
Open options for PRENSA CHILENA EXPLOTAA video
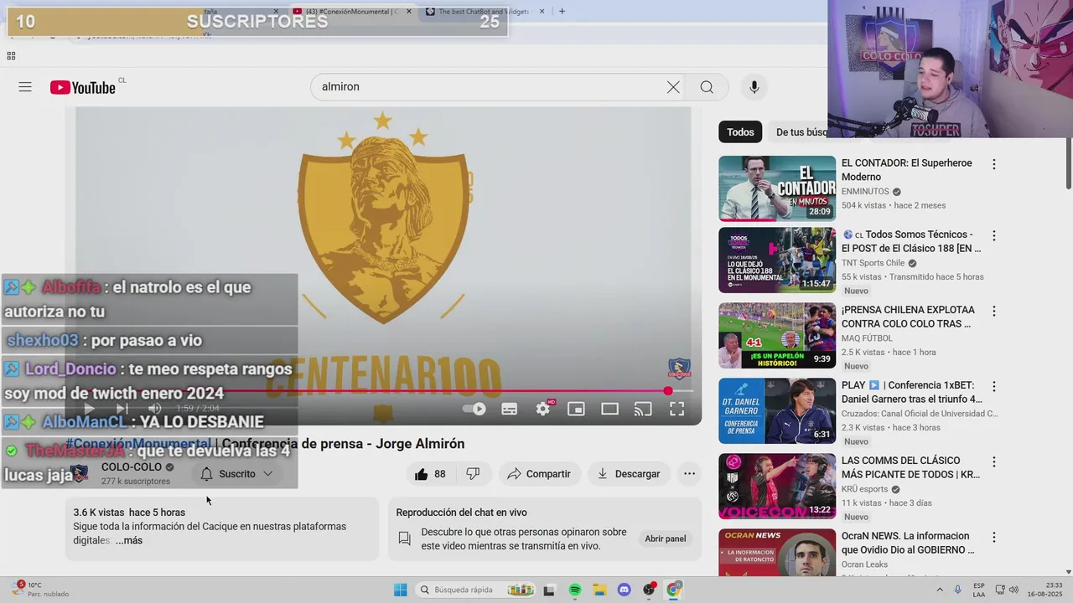point(994,311)
